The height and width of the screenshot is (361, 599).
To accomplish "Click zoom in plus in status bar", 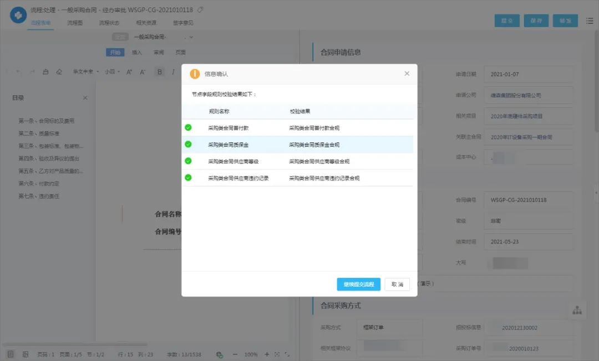I will 267,354.
